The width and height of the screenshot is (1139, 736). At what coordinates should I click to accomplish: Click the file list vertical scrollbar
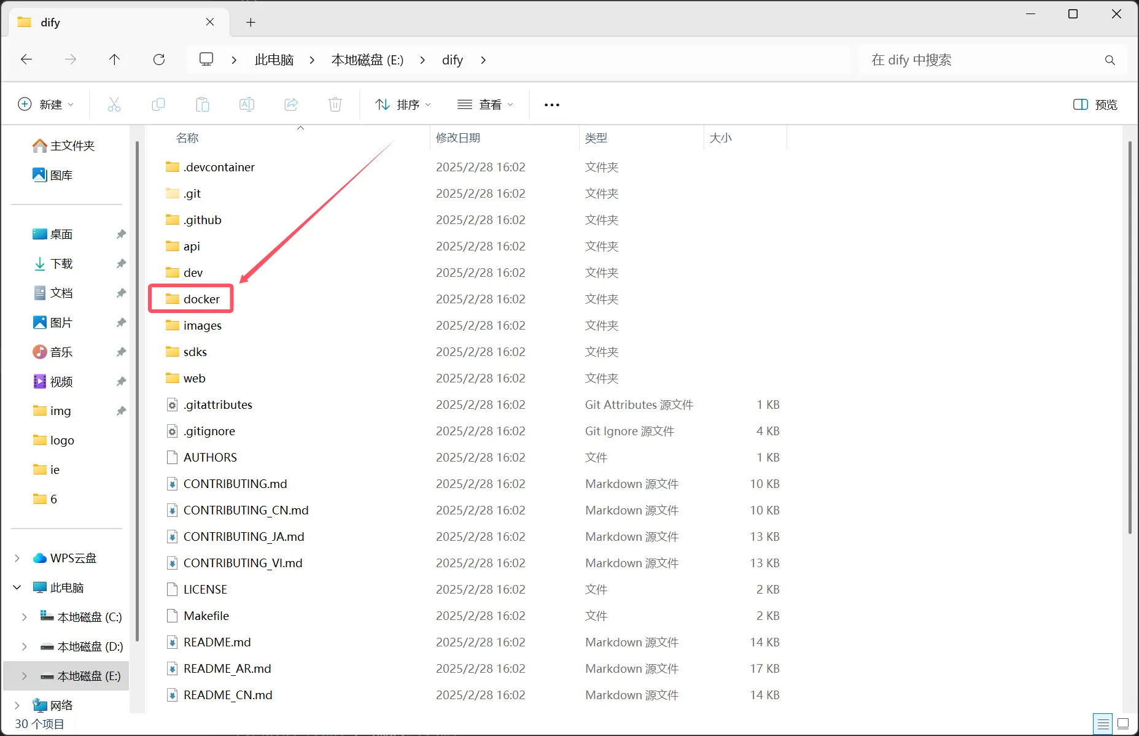pos(1129,338)
